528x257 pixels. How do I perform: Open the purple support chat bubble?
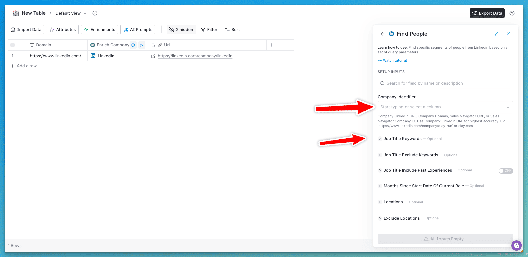(x=516, y=245)
